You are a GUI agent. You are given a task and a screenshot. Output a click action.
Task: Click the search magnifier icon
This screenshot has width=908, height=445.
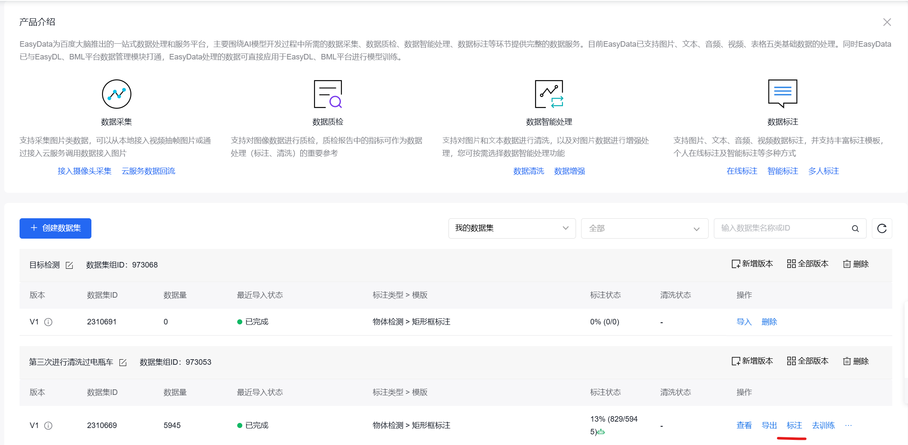pos(855,228)
